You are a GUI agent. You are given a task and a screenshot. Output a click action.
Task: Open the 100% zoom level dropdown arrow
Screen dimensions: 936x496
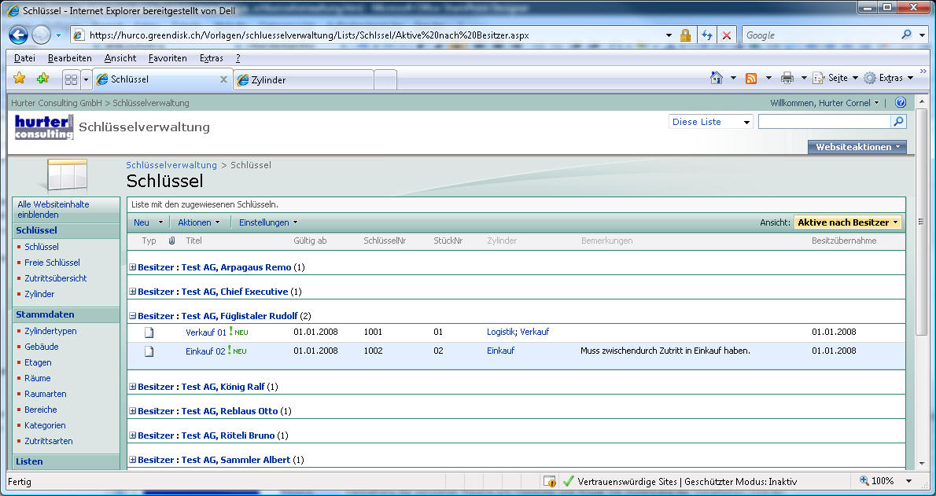[909, 481]
